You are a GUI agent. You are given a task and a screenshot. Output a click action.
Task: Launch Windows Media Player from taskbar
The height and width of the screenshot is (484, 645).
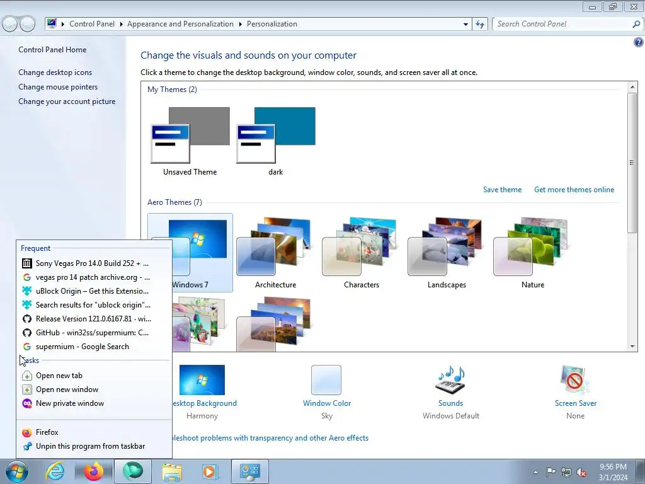(209, 471)
